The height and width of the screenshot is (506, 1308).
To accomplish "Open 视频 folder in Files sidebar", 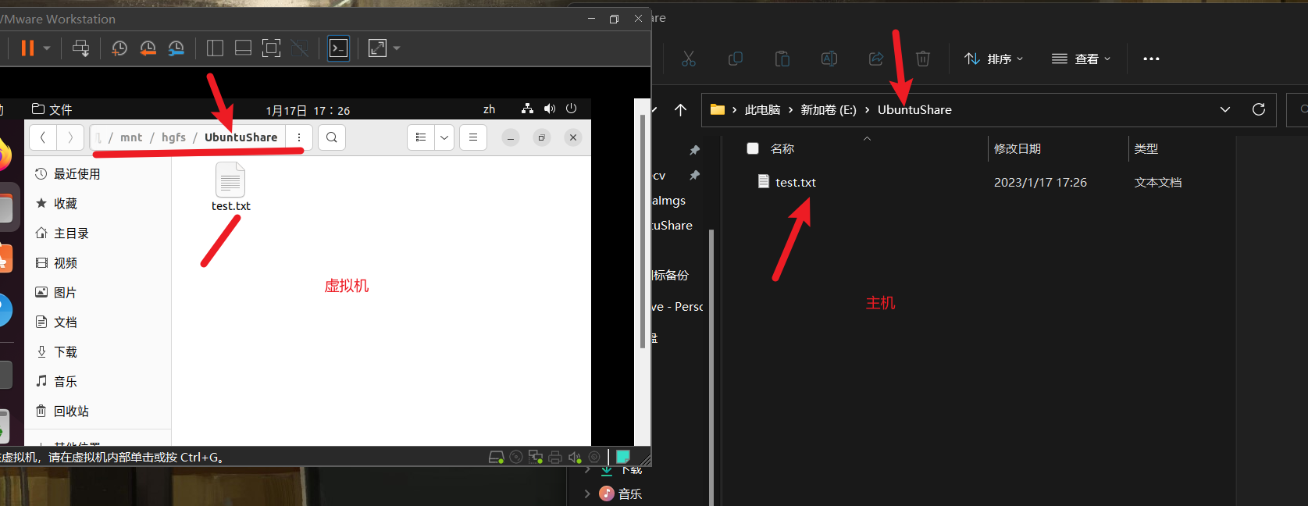I will (x=98, y=263).
